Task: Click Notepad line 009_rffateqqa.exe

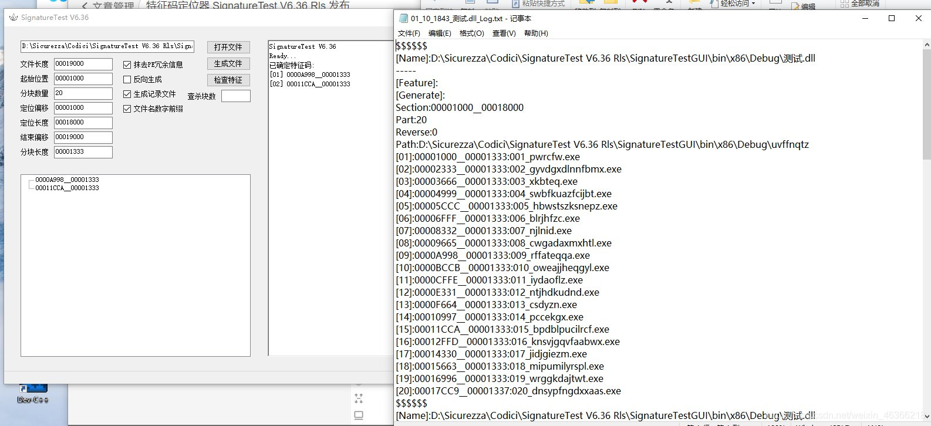Action: [493, 255]
